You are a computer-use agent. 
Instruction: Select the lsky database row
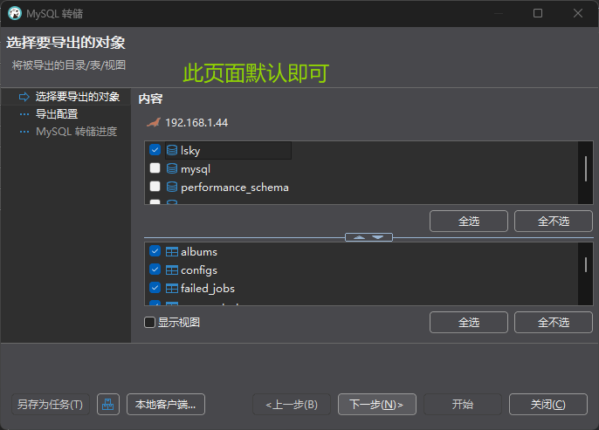[x=229, y=150]
